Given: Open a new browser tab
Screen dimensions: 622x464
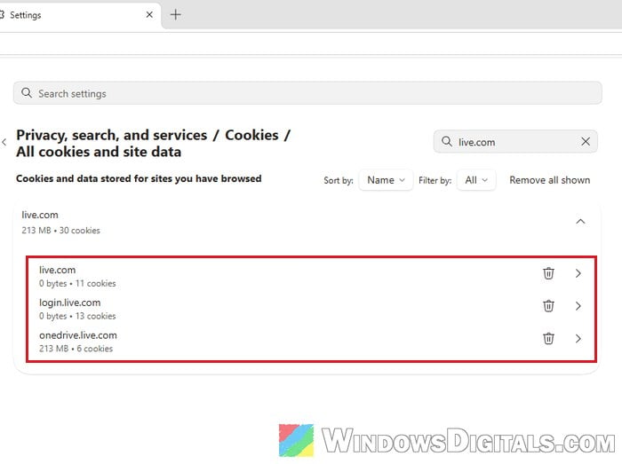Looking at the screenshot, I should tap(175, 15).
